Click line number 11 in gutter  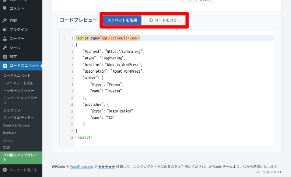72,105
